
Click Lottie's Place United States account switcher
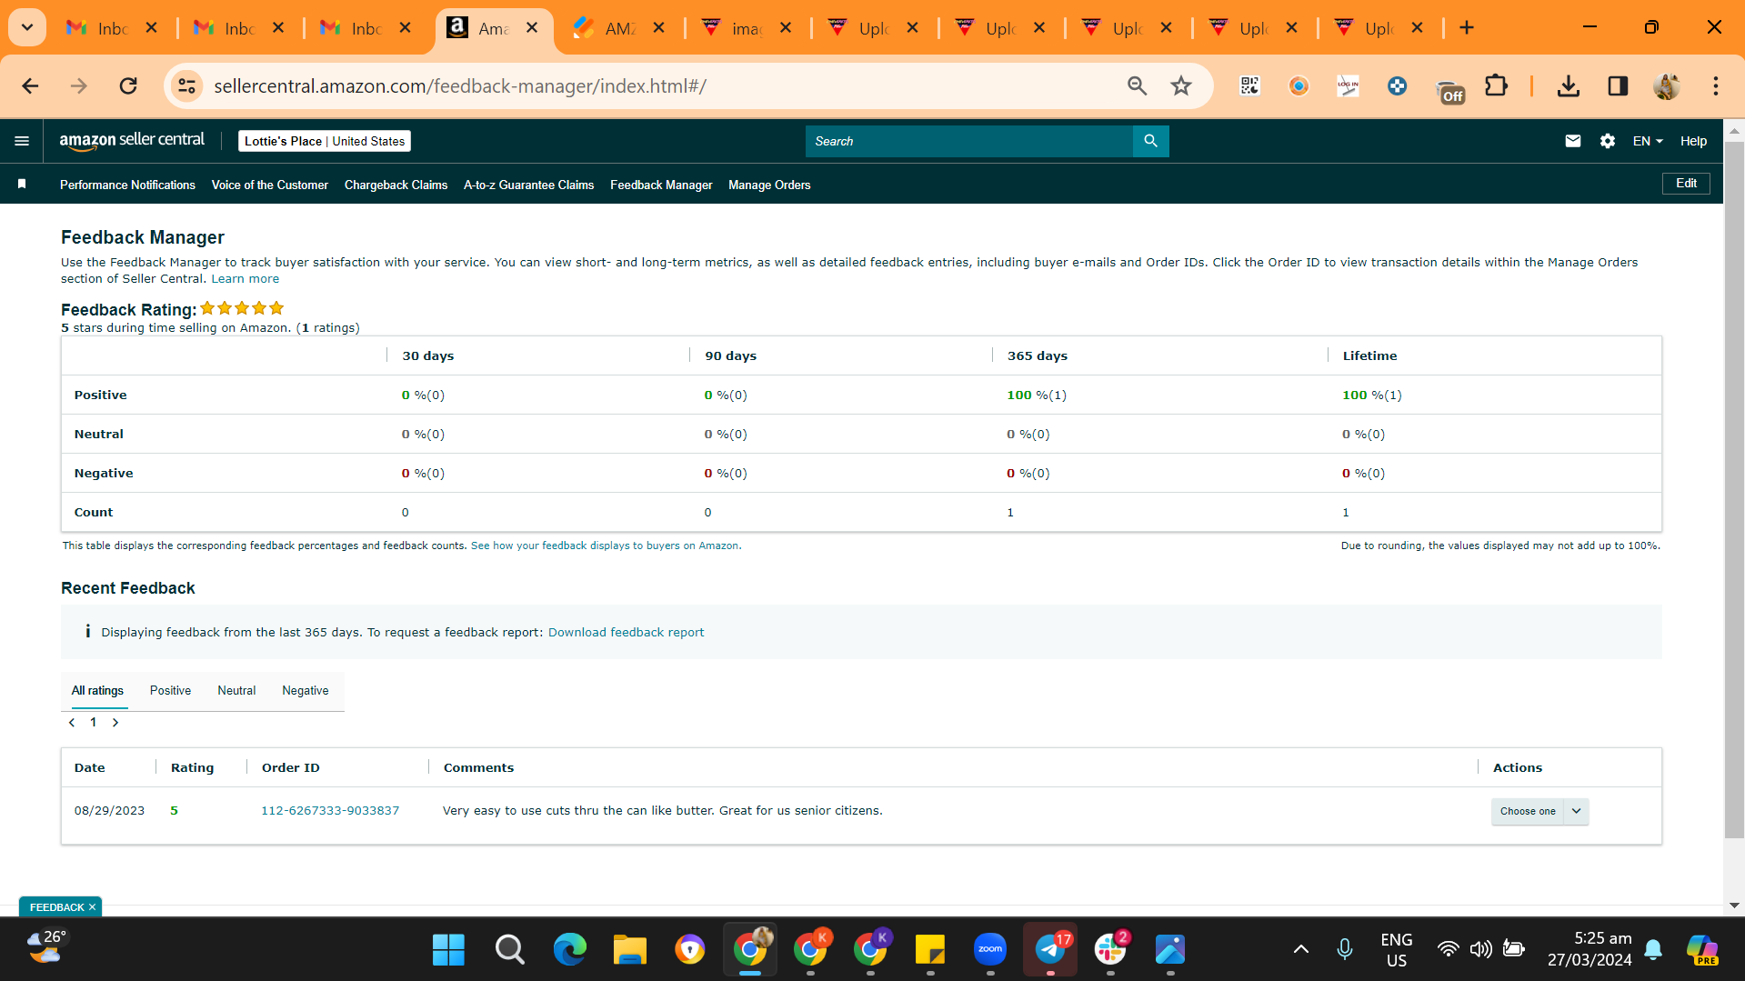pos(325,141)
